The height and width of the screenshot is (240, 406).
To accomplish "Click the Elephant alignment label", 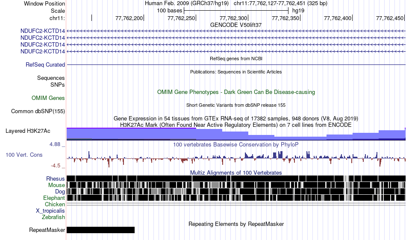I will [x=54, y=198].
